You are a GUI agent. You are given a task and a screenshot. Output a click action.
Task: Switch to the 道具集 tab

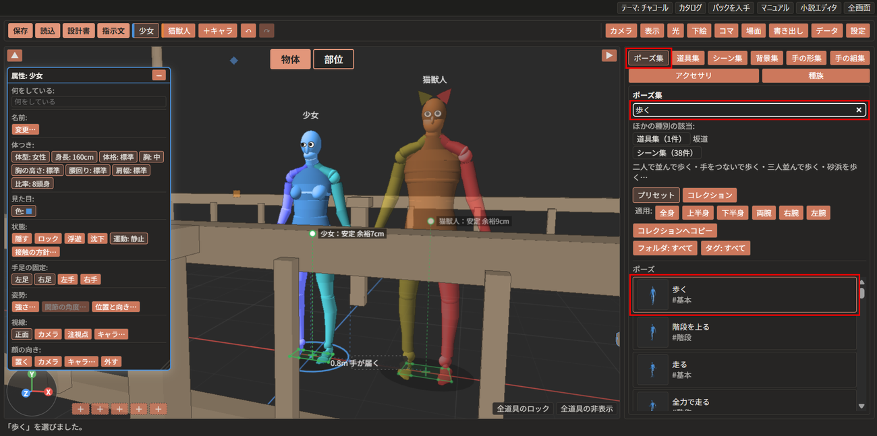[688, 59]
